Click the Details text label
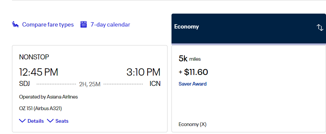This screenshot has height=134, width=326. (36, 121)
